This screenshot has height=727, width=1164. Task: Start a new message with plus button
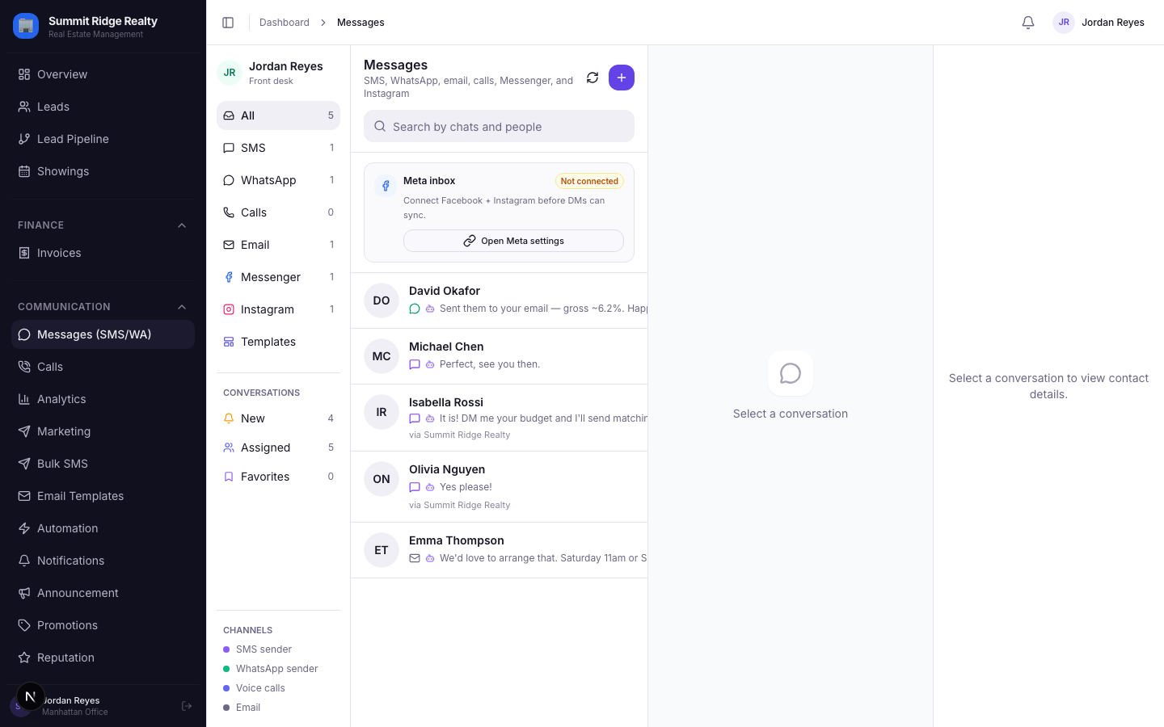click(x=622, y=78)
